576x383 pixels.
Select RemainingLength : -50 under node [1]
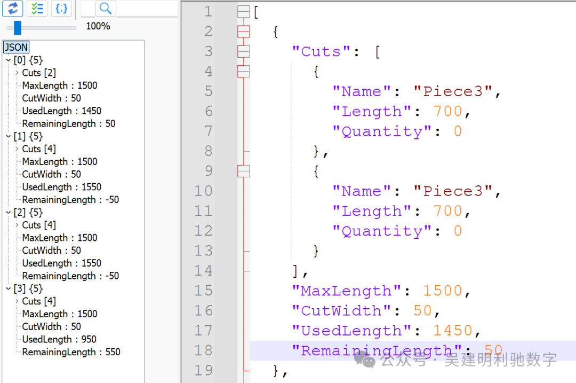tap(70, 200)
